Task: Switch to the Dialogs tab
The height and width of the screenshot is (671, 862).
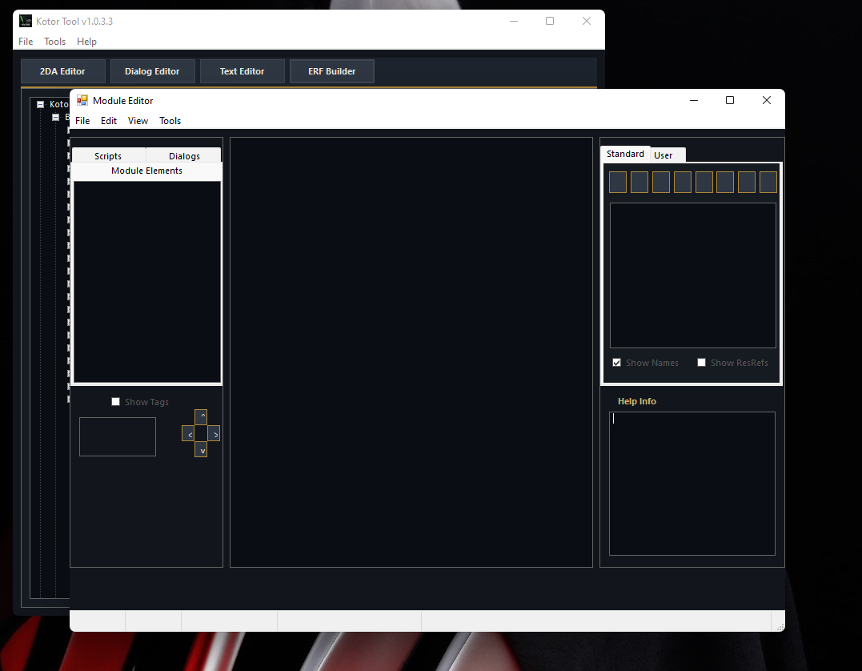Action: pos(184,156)
